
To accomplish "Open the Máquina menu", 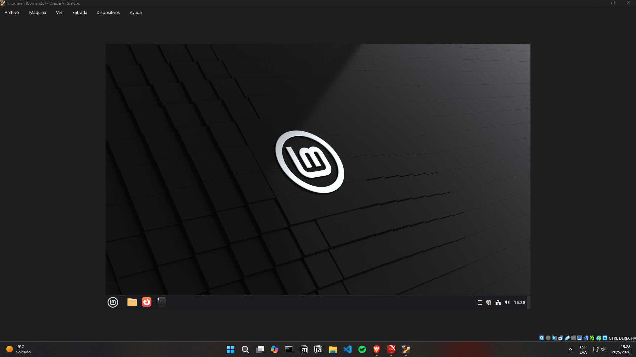I will pos(38,12).
